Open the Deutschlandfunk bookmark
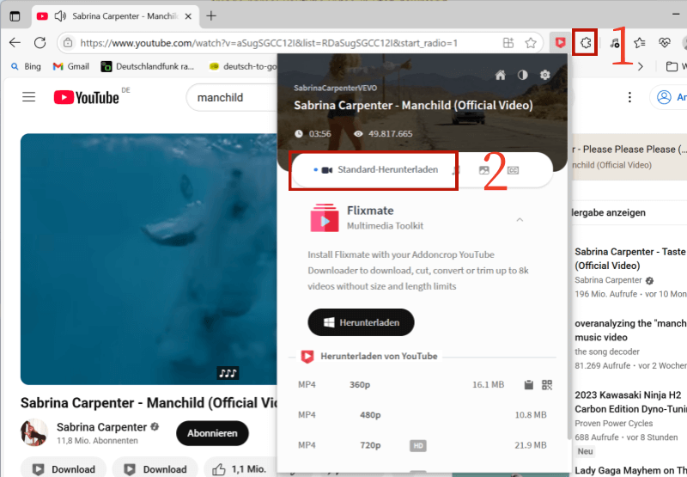The height and width of the screenshot is (477, 687). pyautogui.click(x=148, y=66)
